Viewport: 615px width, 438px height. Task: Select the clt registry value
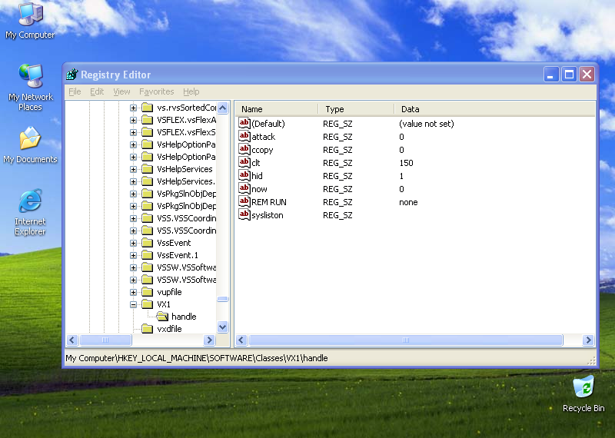click(256, 163)
